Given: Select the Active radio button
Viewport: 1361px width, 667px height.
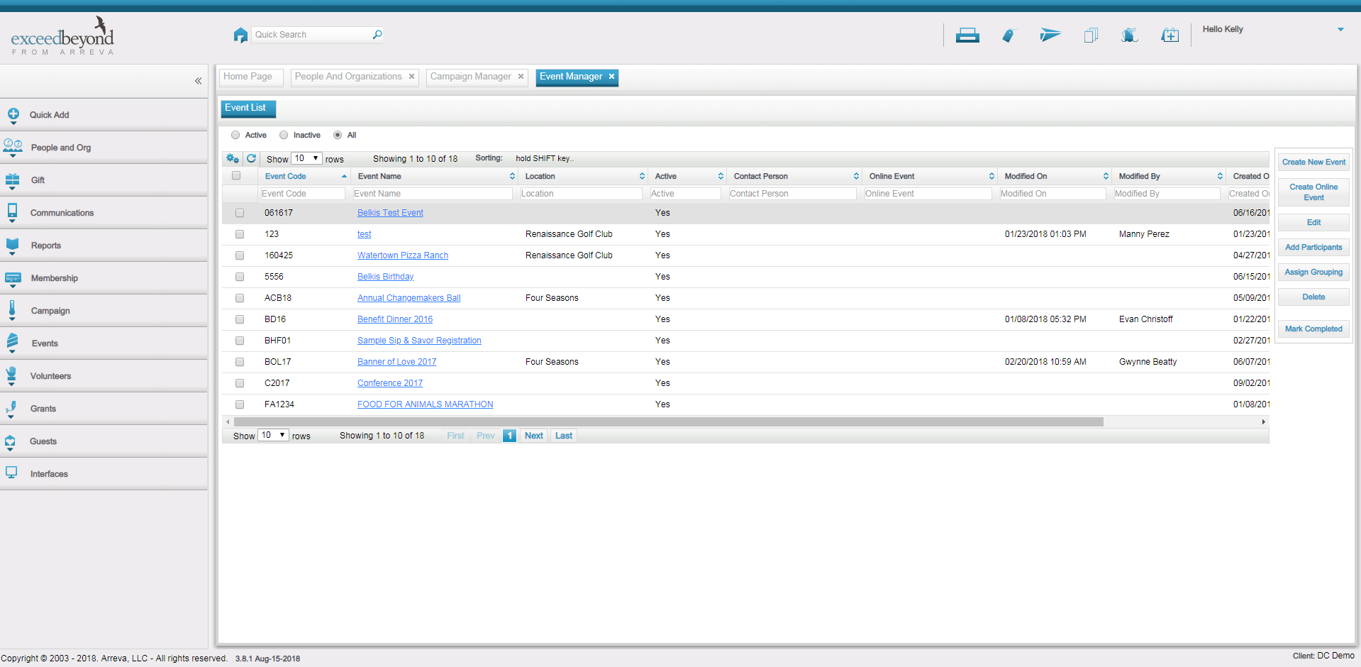Looking at the screenshot, I should pyautogui.click(x=235, y=135).
